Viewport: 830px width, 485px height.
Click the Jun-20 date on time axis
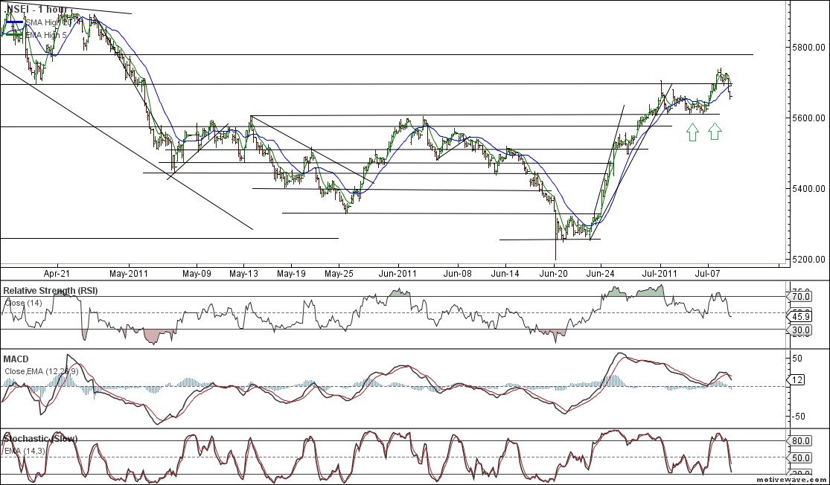point(553,274)
